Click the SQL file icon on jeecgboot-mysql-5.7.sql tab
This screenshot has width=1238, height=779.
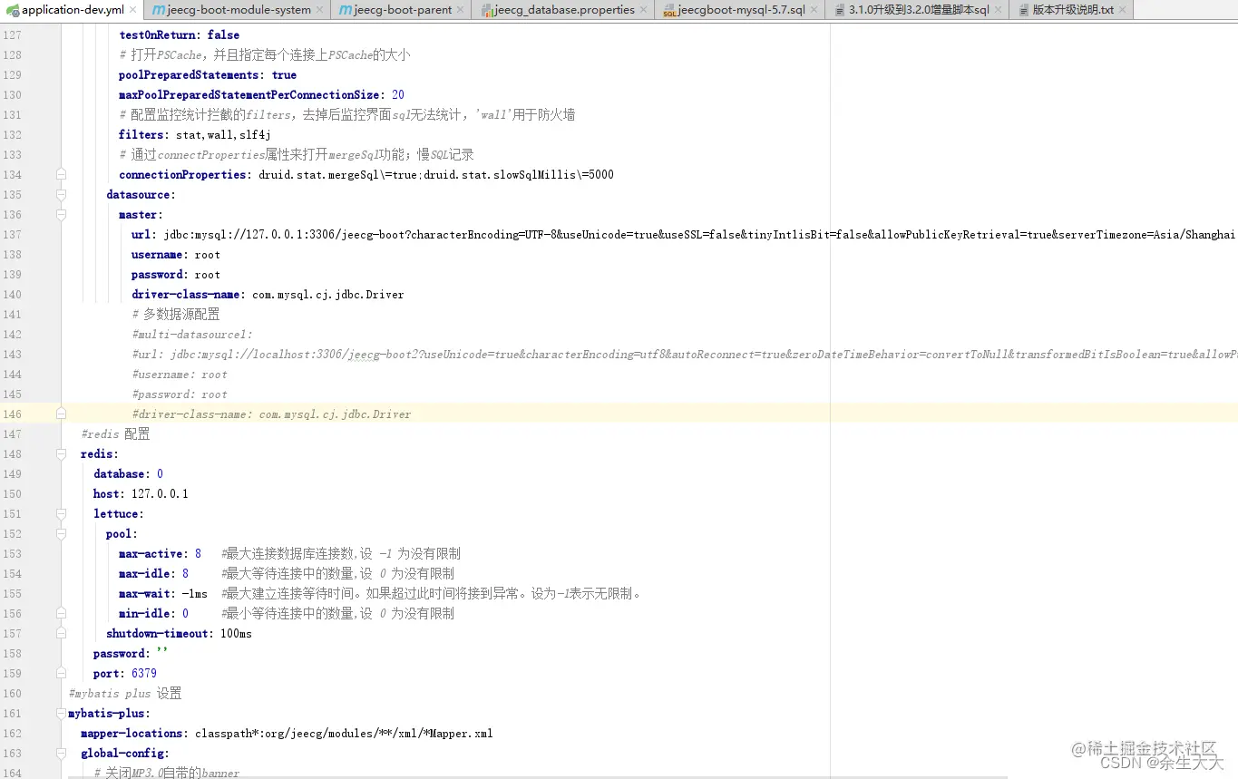coord(670,10)
